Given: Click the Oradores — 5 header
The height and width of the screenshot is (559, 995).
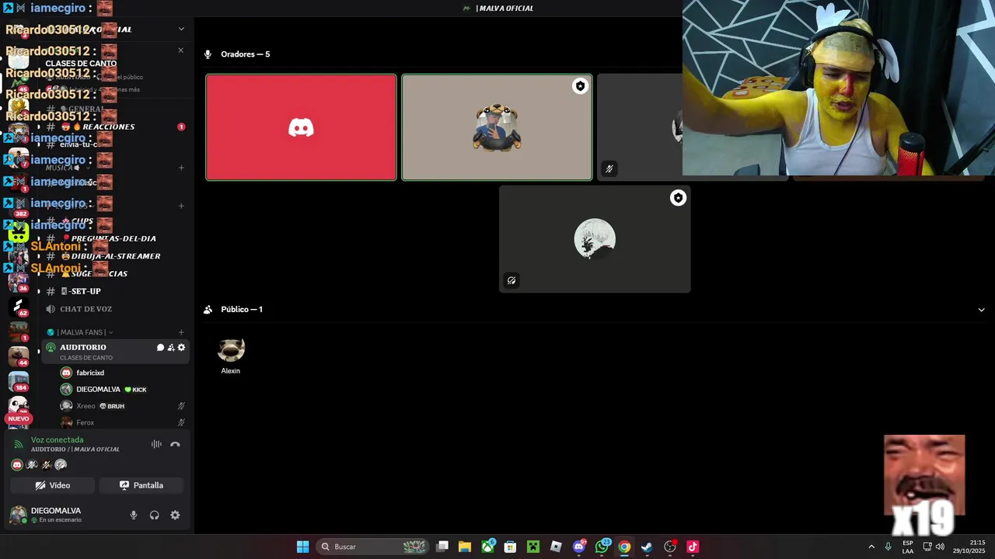Looking at the screenshot, I should pos(245,54).
